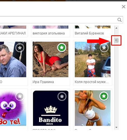Open the Коля простой мужи... name link
This screenshot has height=140, width=127.
92,82
